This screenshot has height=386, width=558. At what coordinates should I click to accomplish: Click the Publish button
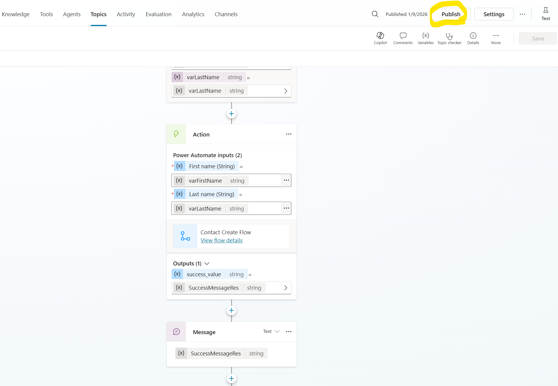tap(450, 14)
